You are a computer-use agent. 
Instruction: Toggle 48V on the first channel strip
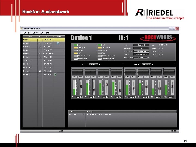coord(80,76)
